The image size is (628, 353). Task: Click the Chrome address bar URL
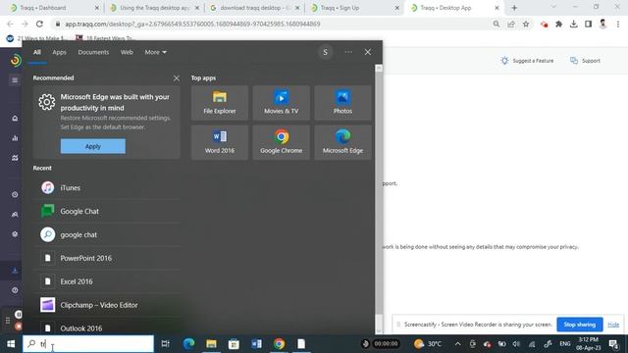click(192, 24)
